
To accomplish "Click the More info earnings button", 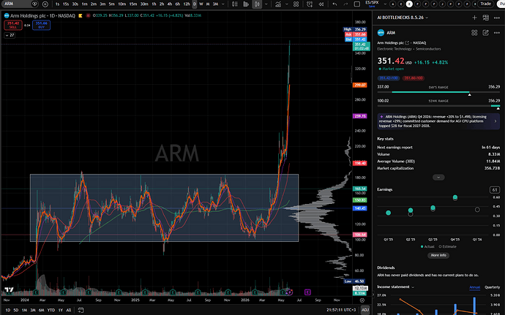I will [x=438, y=255].
